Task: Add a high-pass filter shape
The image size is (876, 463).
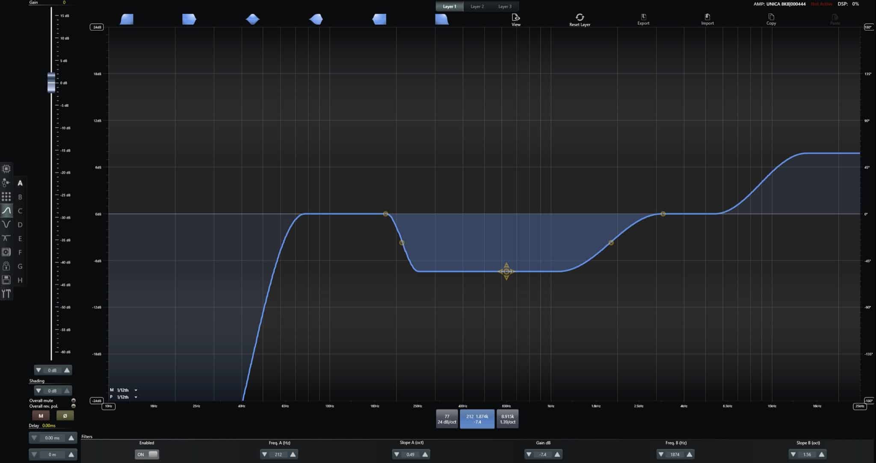Action: [x=127, y=19]
